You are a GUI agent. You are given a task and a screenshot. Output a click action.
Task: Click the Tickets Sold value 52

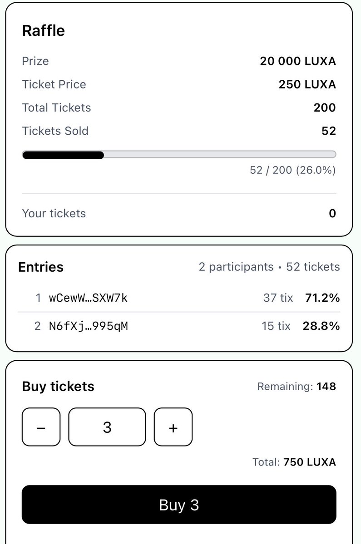pyautogui.click(x=328, y=131)
